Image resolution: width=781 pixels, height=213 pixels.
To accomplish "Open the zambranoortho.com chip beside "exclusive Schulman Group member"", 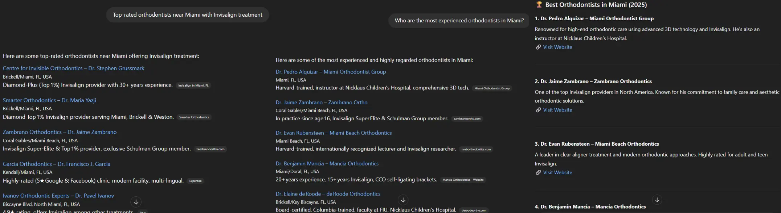I will pyautogui.click(x=210, y=149).
